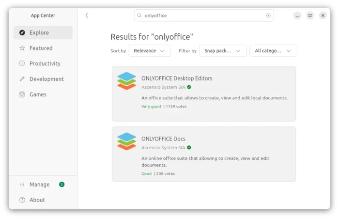Click the Featured star icon
The image size is (339, 219).
coord(22,48)
